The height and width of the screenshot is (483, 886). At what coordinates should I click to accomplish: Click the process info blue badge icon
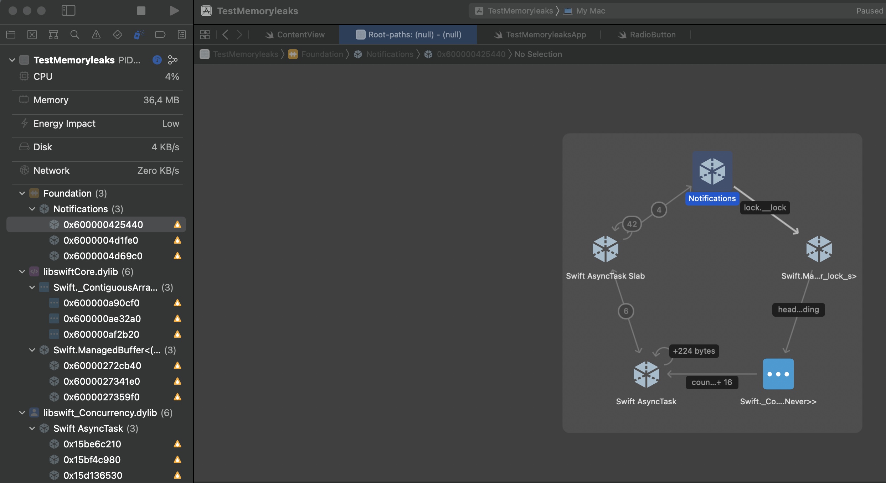pos(157,60)
